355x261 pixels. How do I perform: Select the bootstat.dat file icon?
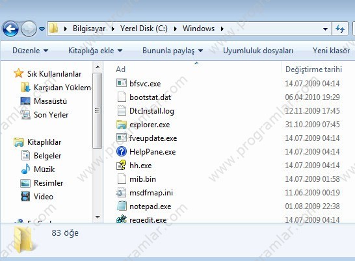pos(122,97)
